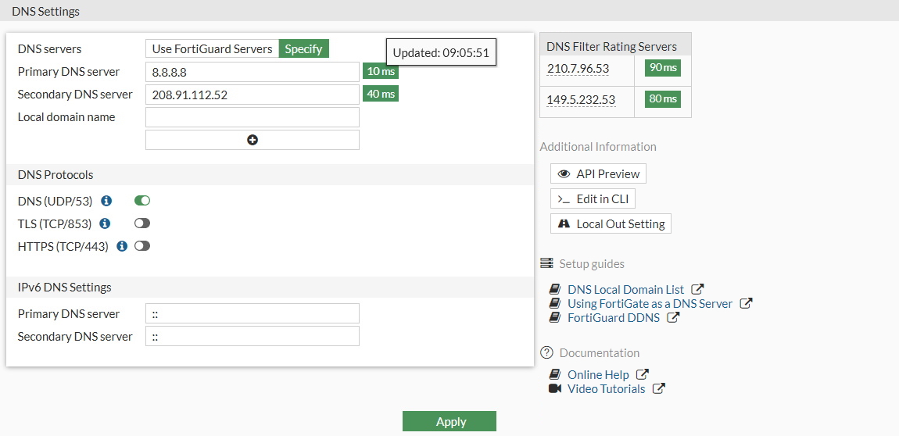
Task: Open Edit in CLI
Action: pos(593,198)
